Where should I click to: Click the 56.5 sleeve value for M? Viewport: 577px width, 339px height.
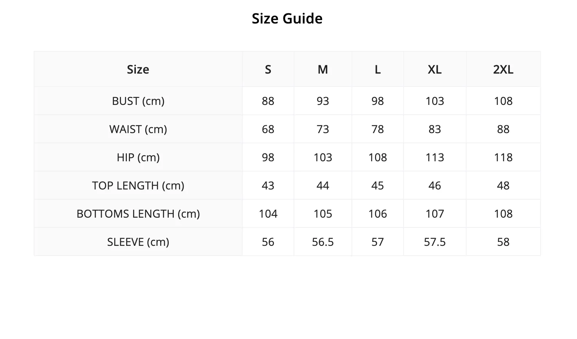[x=323, y=242]
